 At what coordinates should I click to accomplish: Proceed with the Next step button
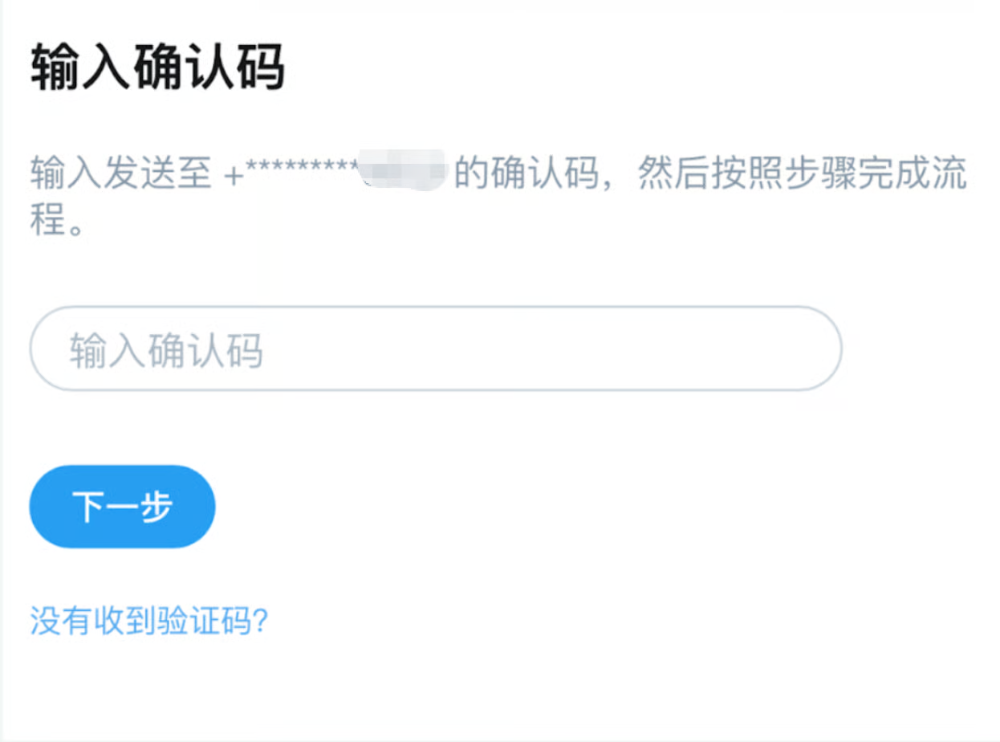(122, 507)
